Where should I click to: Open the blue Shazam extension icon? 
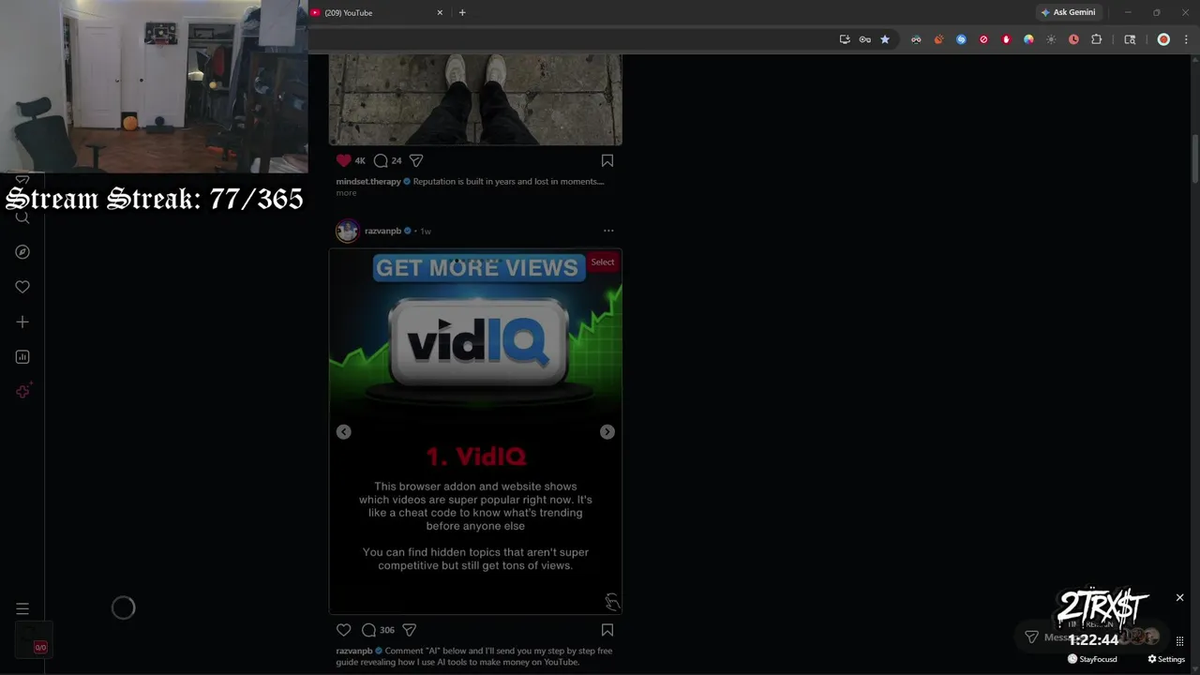click(961, 39)
